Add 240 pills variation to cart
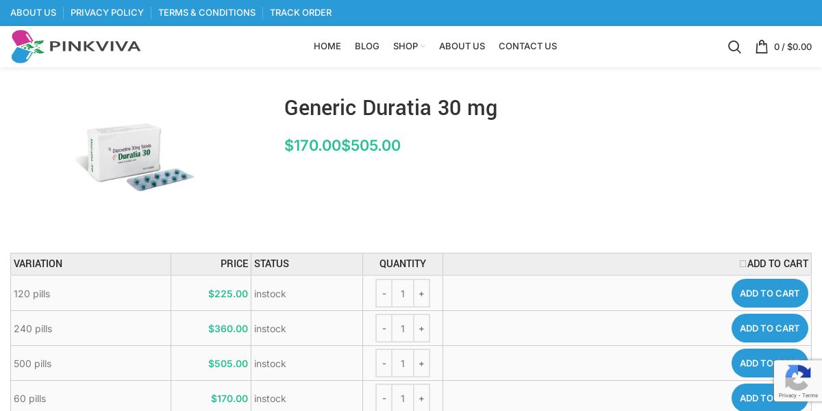 tap(769, 328)
